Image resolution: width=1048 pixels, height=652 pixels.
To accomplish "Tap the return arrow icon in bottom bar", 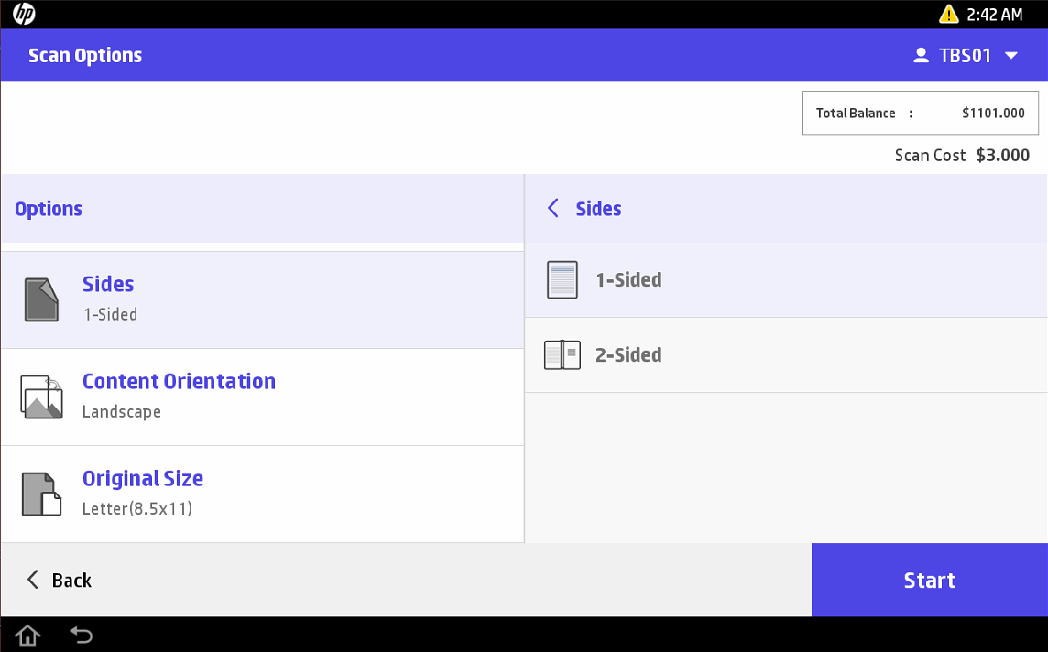I will [82, 634].
